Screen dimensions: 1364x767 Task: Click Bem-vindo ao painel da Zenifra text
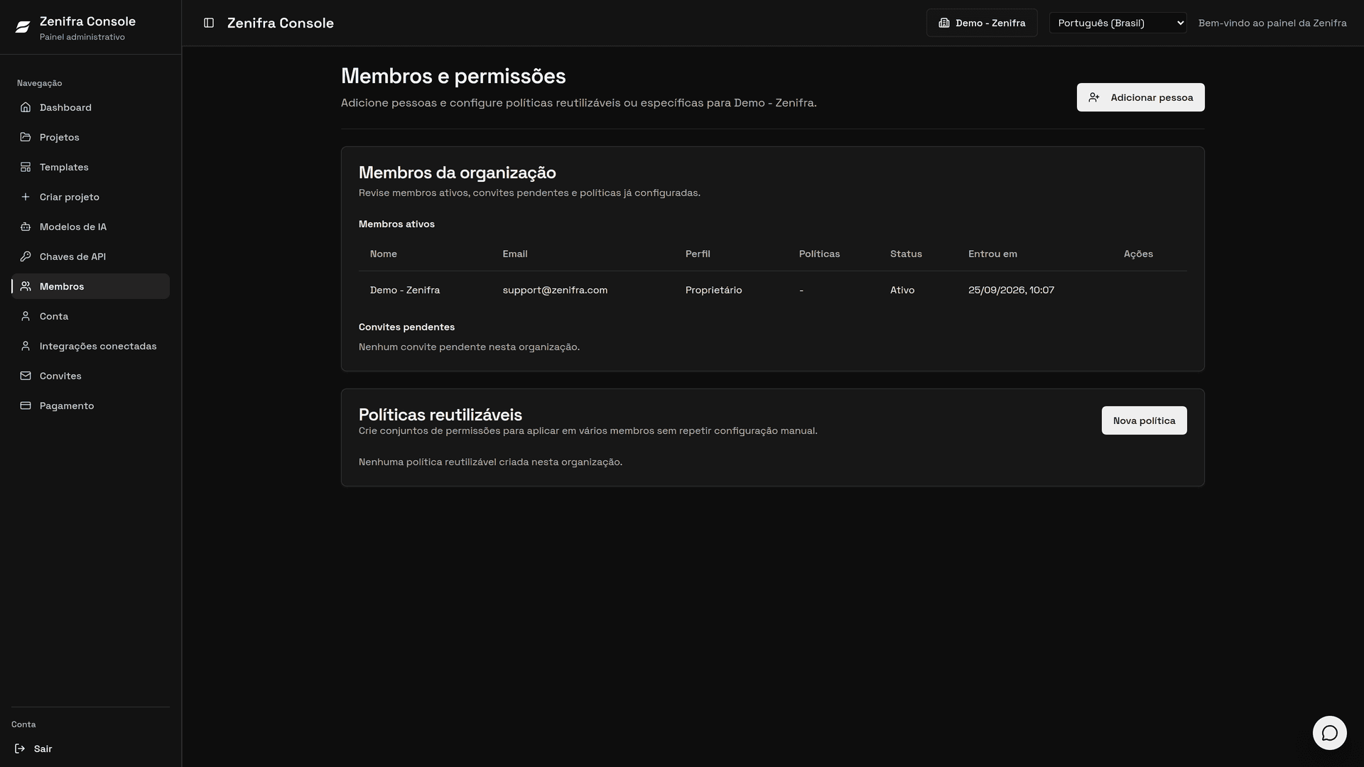click(x=1272, y=23)
